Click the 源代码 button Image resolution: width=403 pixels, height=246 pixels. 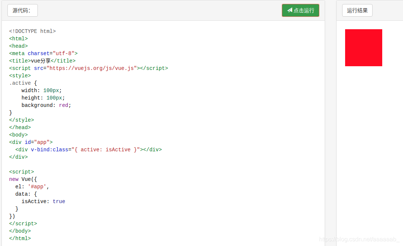click(x=22, y=10)
